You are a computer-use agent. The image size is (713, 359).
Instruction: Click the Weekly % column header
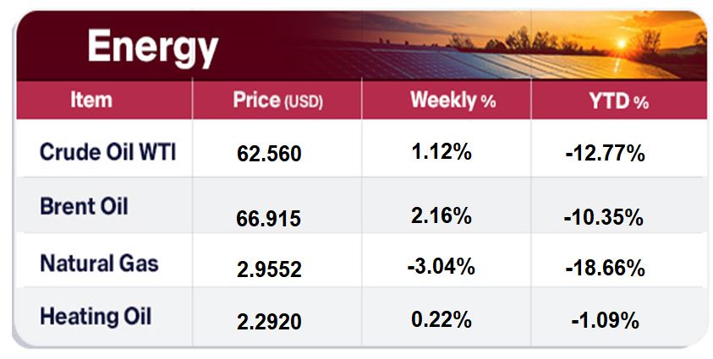[452, 101]
